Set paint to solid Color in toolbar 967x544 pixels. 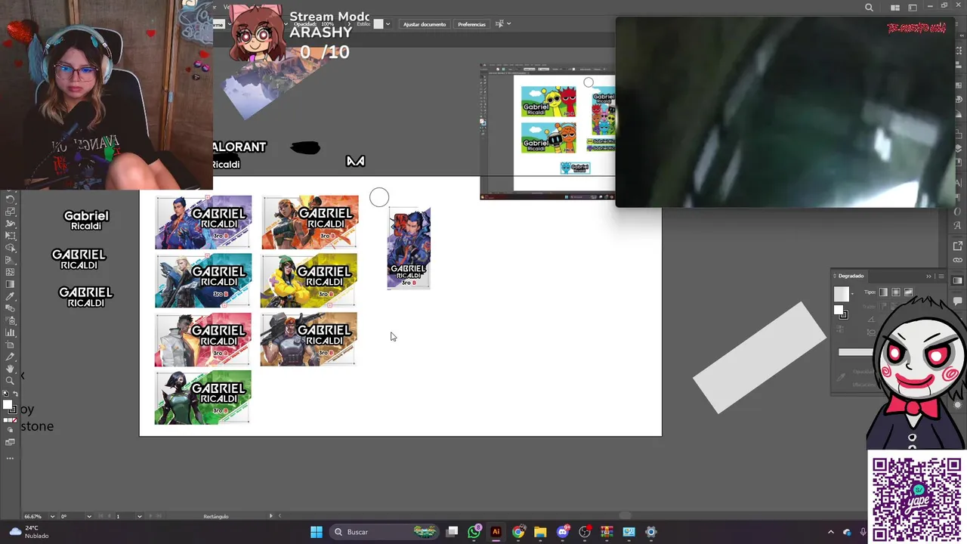pyautogui.click(x=4, y=421)
